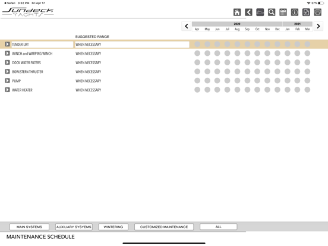Click the print icon

[x=317, y=12]
